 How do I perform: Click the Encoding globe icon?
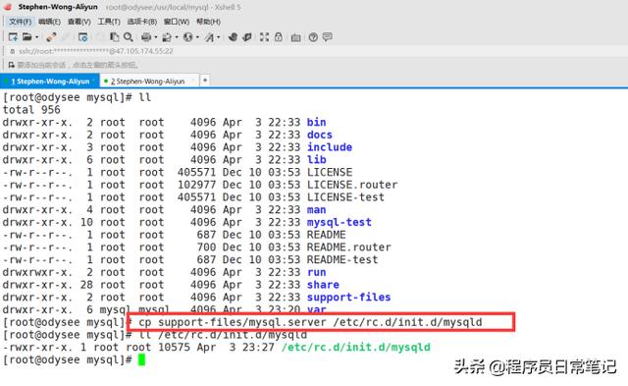click(x=187, y=37)
